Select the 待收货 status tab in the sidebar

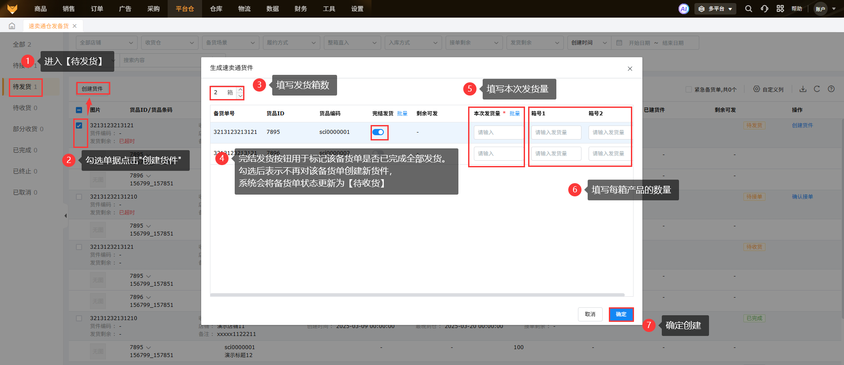[25, 108]
